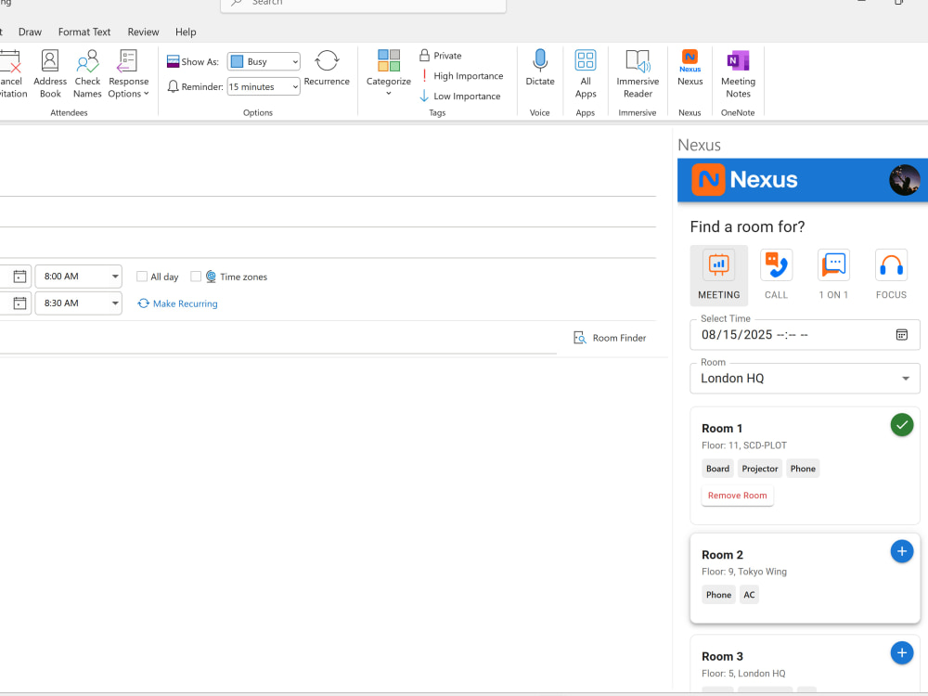Open the Response Options menu
The height and width of the screenshot is (696, 928).
click(x=128, y=74)
